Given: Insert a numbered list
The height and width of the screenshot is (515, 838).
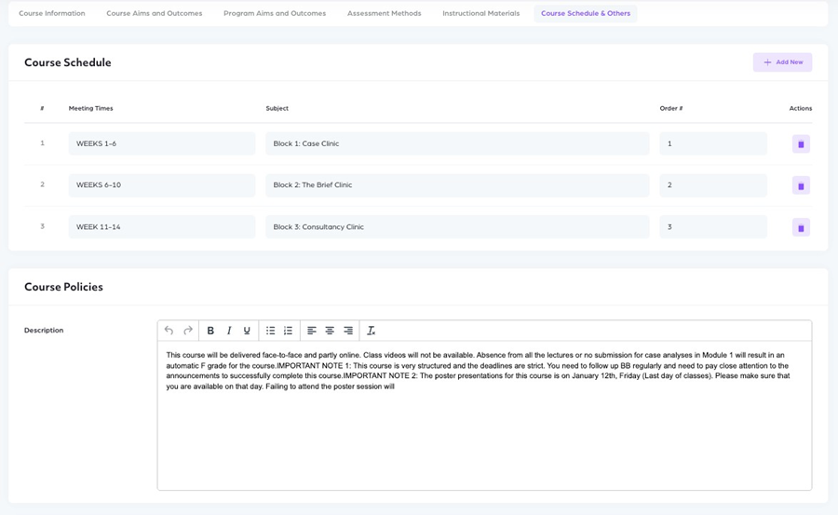Looking at the screenshot, I should 289,331.
